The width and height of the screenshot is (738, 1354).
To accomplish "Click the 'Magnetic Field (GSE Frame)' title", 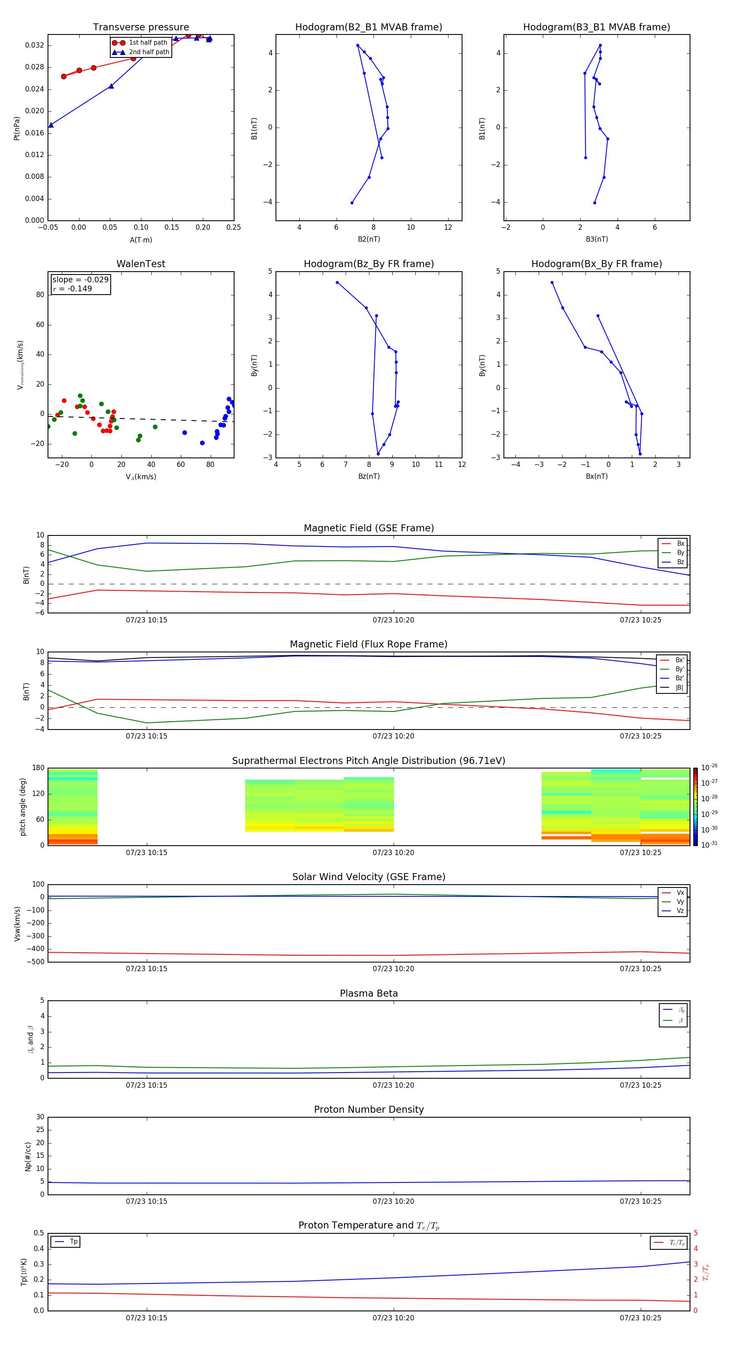I will [x=369, y=528].
